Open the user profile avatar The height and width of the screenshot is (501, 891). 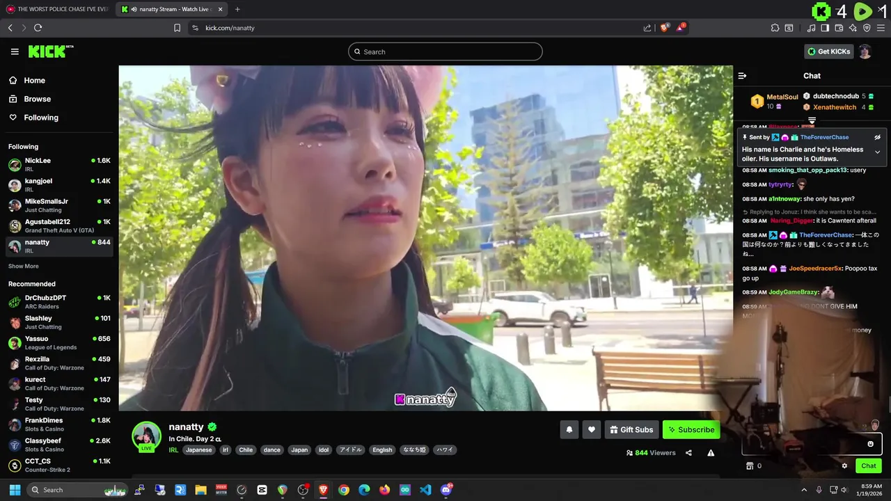pyautogui.click(x=865, y=51)
